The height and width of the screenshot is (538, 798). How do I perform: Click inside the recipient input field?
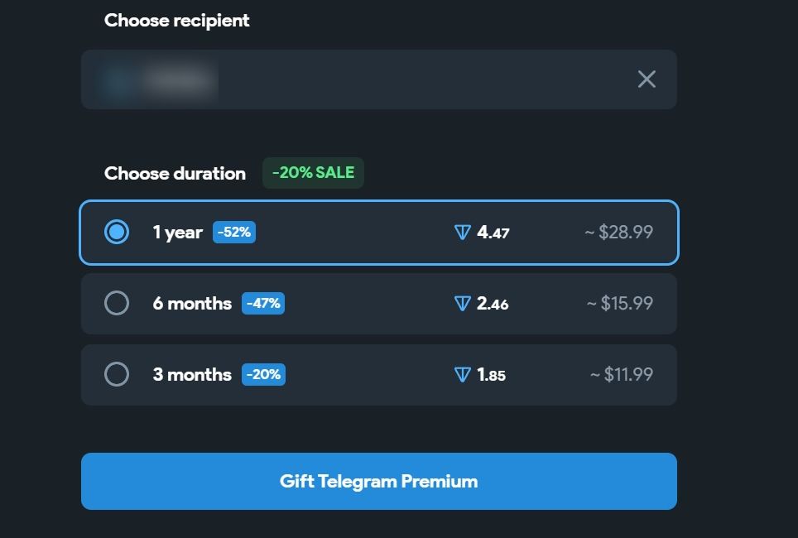[x=414, y=79]
